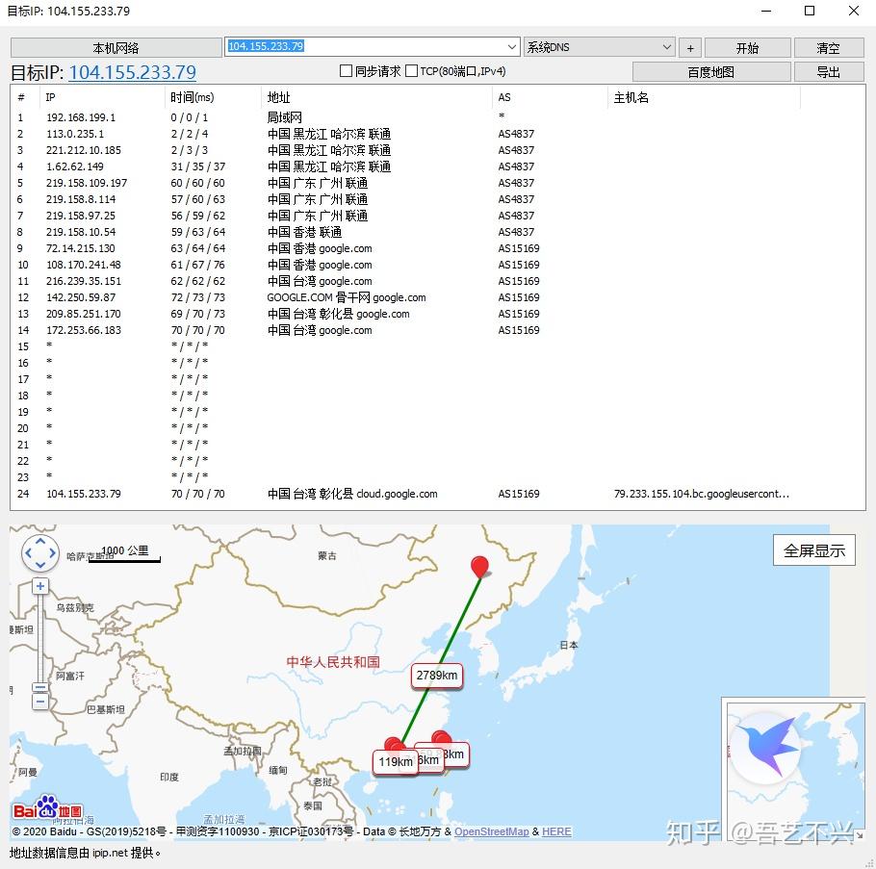Select the row with IP 113.0.235.1
The width and height of the screenshot is (876, 869).
[x=438, y=134]
